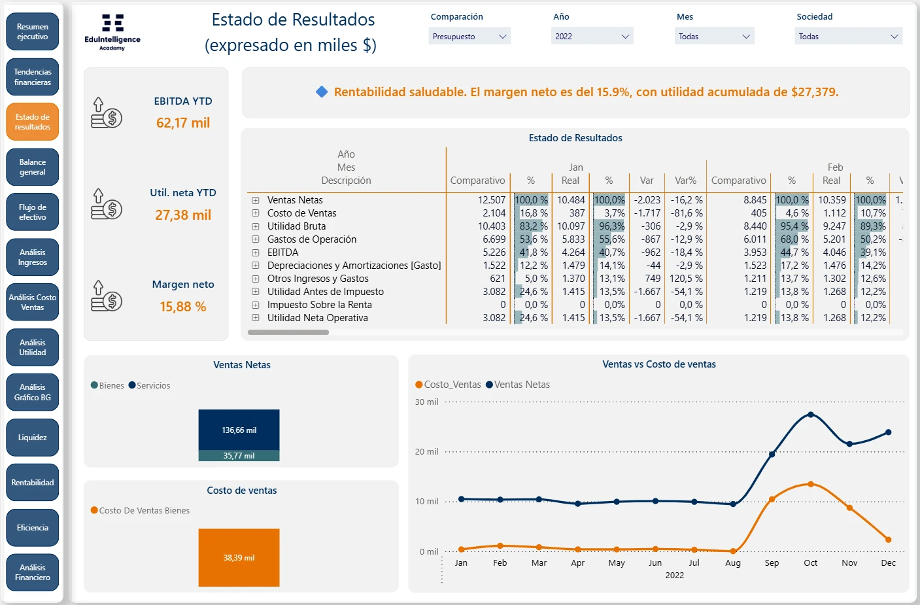
Task: Go to the Resumen ejecutivo page
Action: coord(33,32)
